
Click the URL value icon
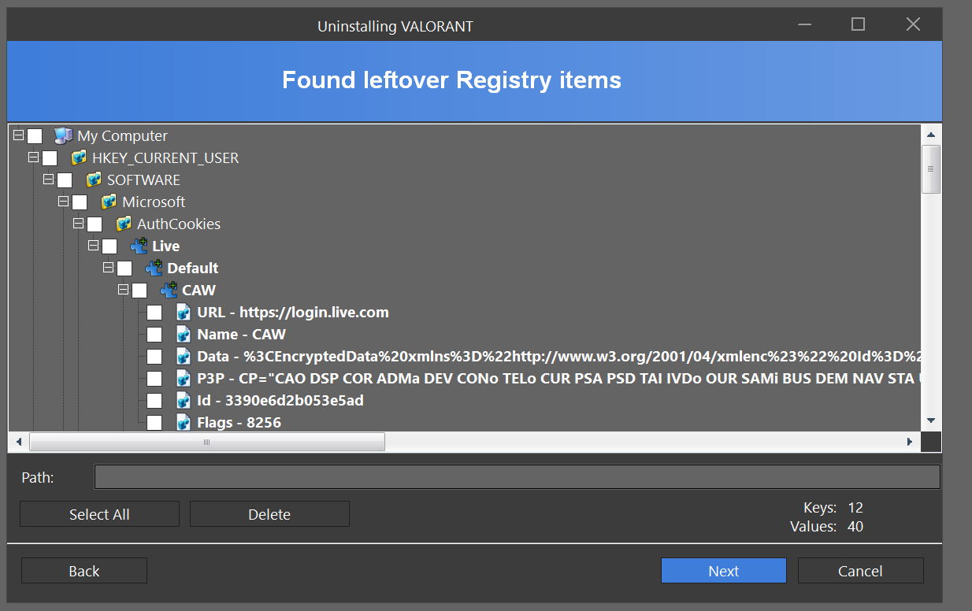point(184,313)
